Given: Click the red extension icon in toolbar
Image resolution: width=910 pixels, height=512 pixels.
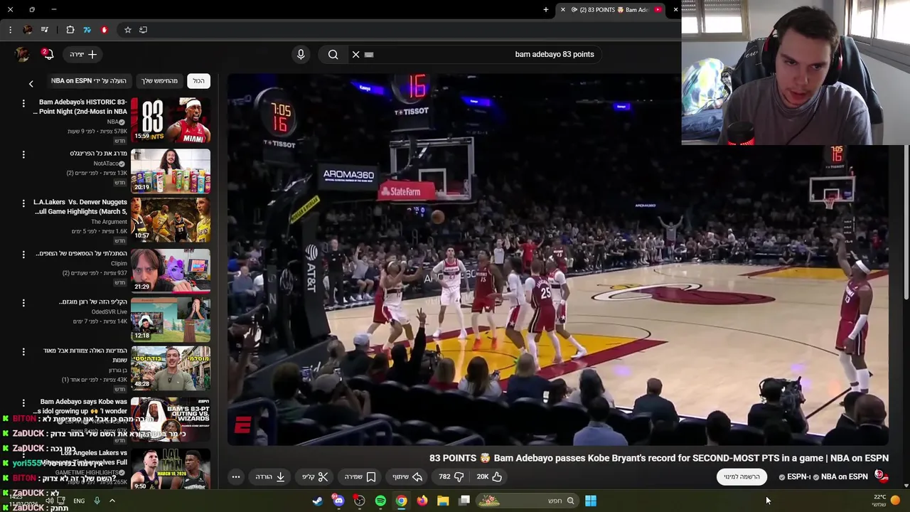Looking at the screenshot, I should [x=104, y=30].
